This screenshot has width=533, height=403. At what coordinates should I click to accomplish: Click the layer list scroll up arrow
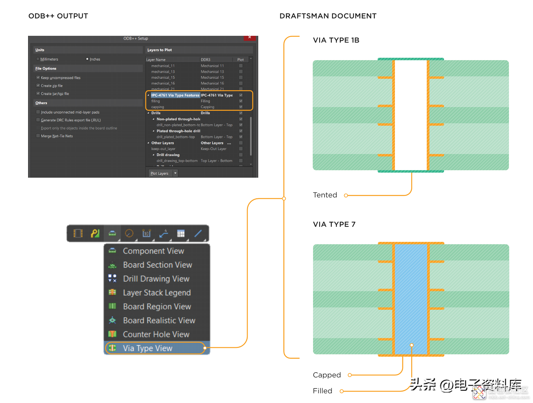pyautogui.click(x=251, y=59)
